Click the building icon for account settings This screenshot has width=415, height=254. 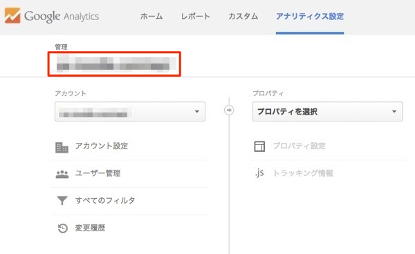[62, 147]
